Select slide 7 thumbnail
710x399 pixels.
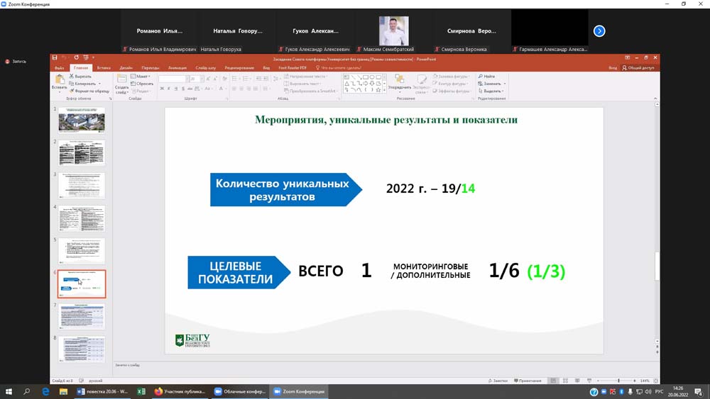coord(82,316)
